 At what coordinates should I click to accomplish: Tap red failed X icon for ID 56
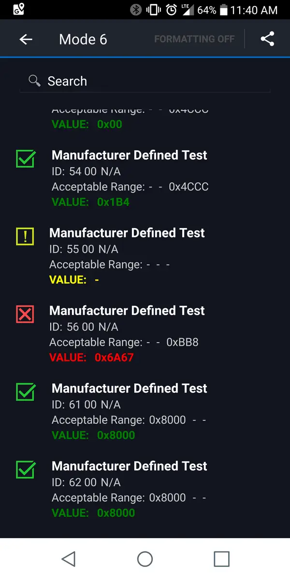point(25,314)
